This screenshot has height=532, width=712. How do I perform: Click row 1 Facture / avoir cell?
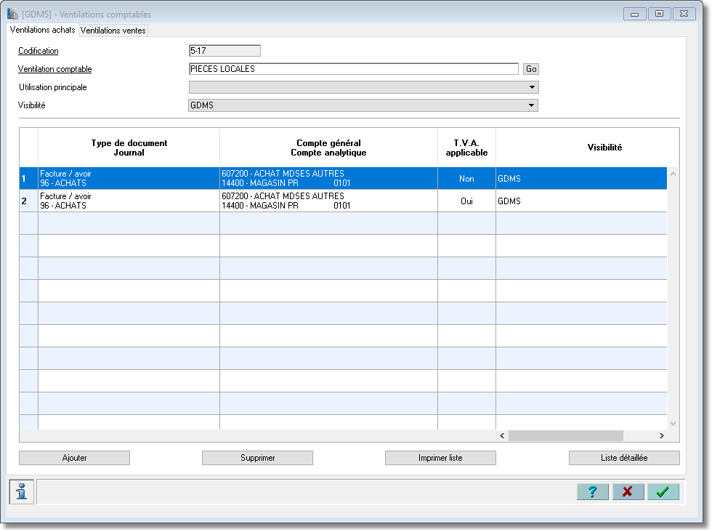(129, 179)
